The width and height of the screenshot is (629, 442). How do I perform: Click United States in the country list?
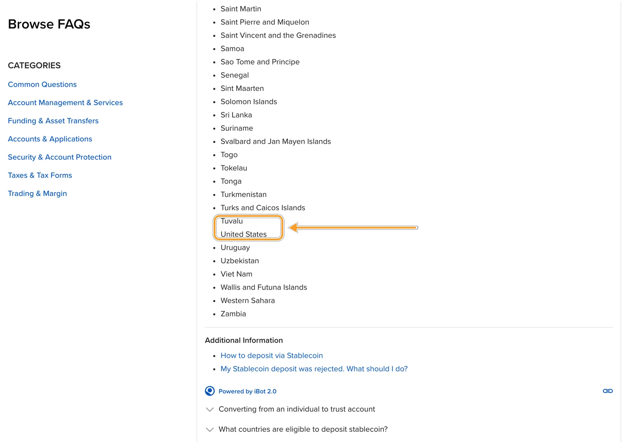pos(244,234)
